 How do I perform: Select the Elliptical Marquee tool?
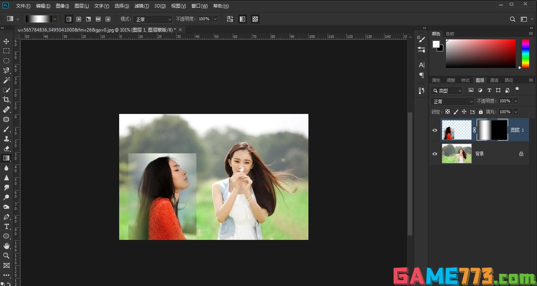6,61
